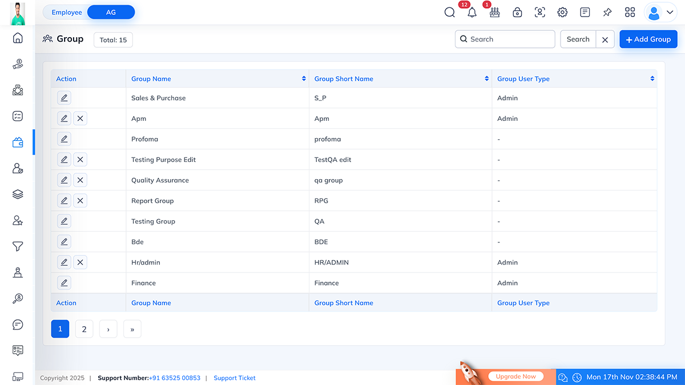
Task: Open settings gear in top bar
Action: pyautogui.click(x=562, y=13)
